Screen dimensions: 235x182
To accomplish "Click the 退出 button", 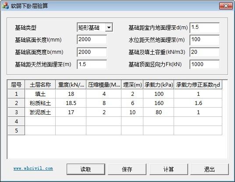I will tap(210, 169).
